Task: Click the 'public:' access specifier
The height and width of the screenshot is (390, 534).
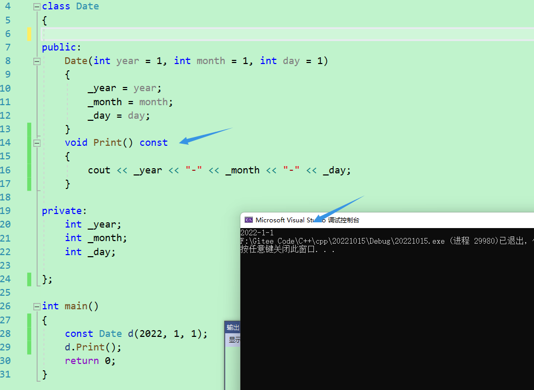Action: (x=62, y=47)
